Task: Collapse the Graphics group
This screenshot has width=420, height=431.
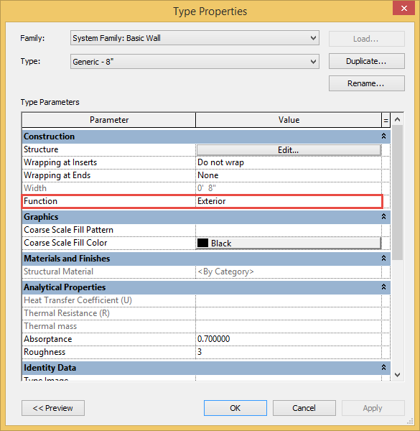Action: point(383,217)
